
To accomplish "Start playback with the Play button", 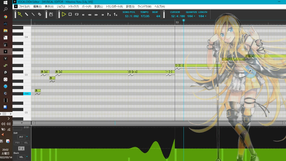I will point(64,14).
